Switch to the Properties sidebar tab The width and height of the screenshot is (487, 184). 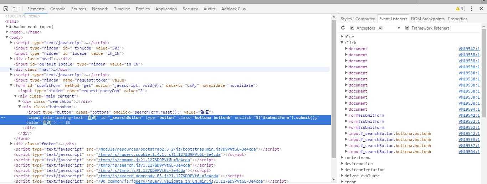[x=457, y=19]
